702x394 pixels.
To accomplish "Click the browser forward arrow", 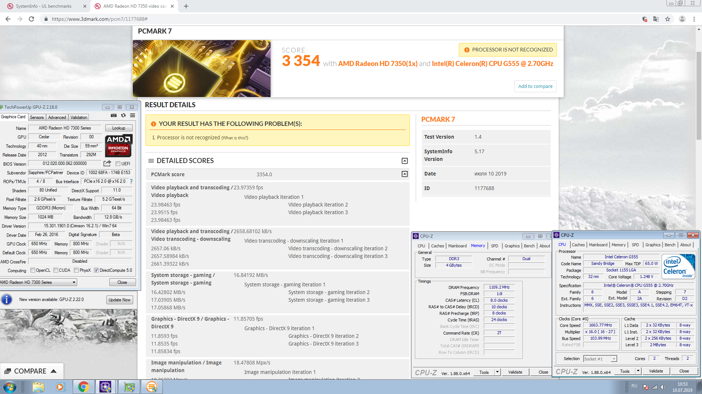I will 20,19.
